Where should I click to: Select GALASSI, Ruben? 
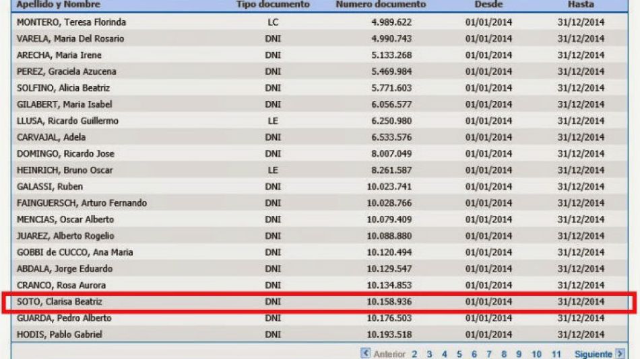(x=50, y=187)
